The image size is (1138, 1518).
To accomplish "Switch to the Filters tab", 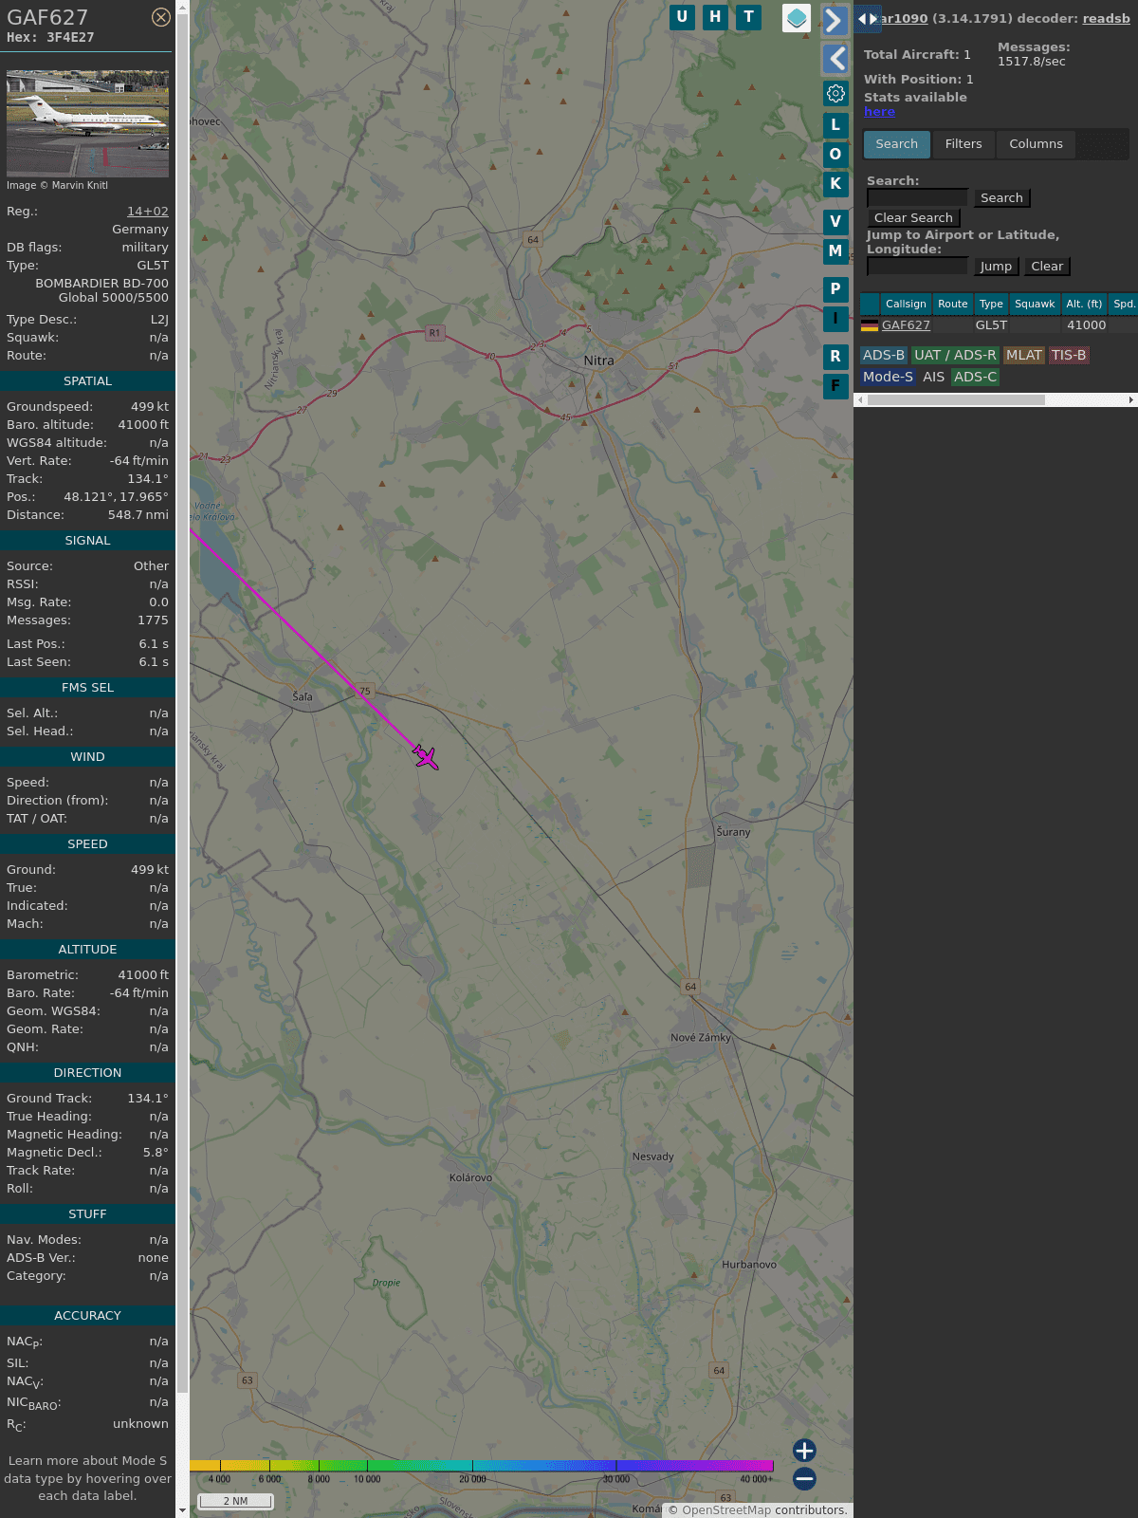I will pyautogui.click(x=964, y=144).
